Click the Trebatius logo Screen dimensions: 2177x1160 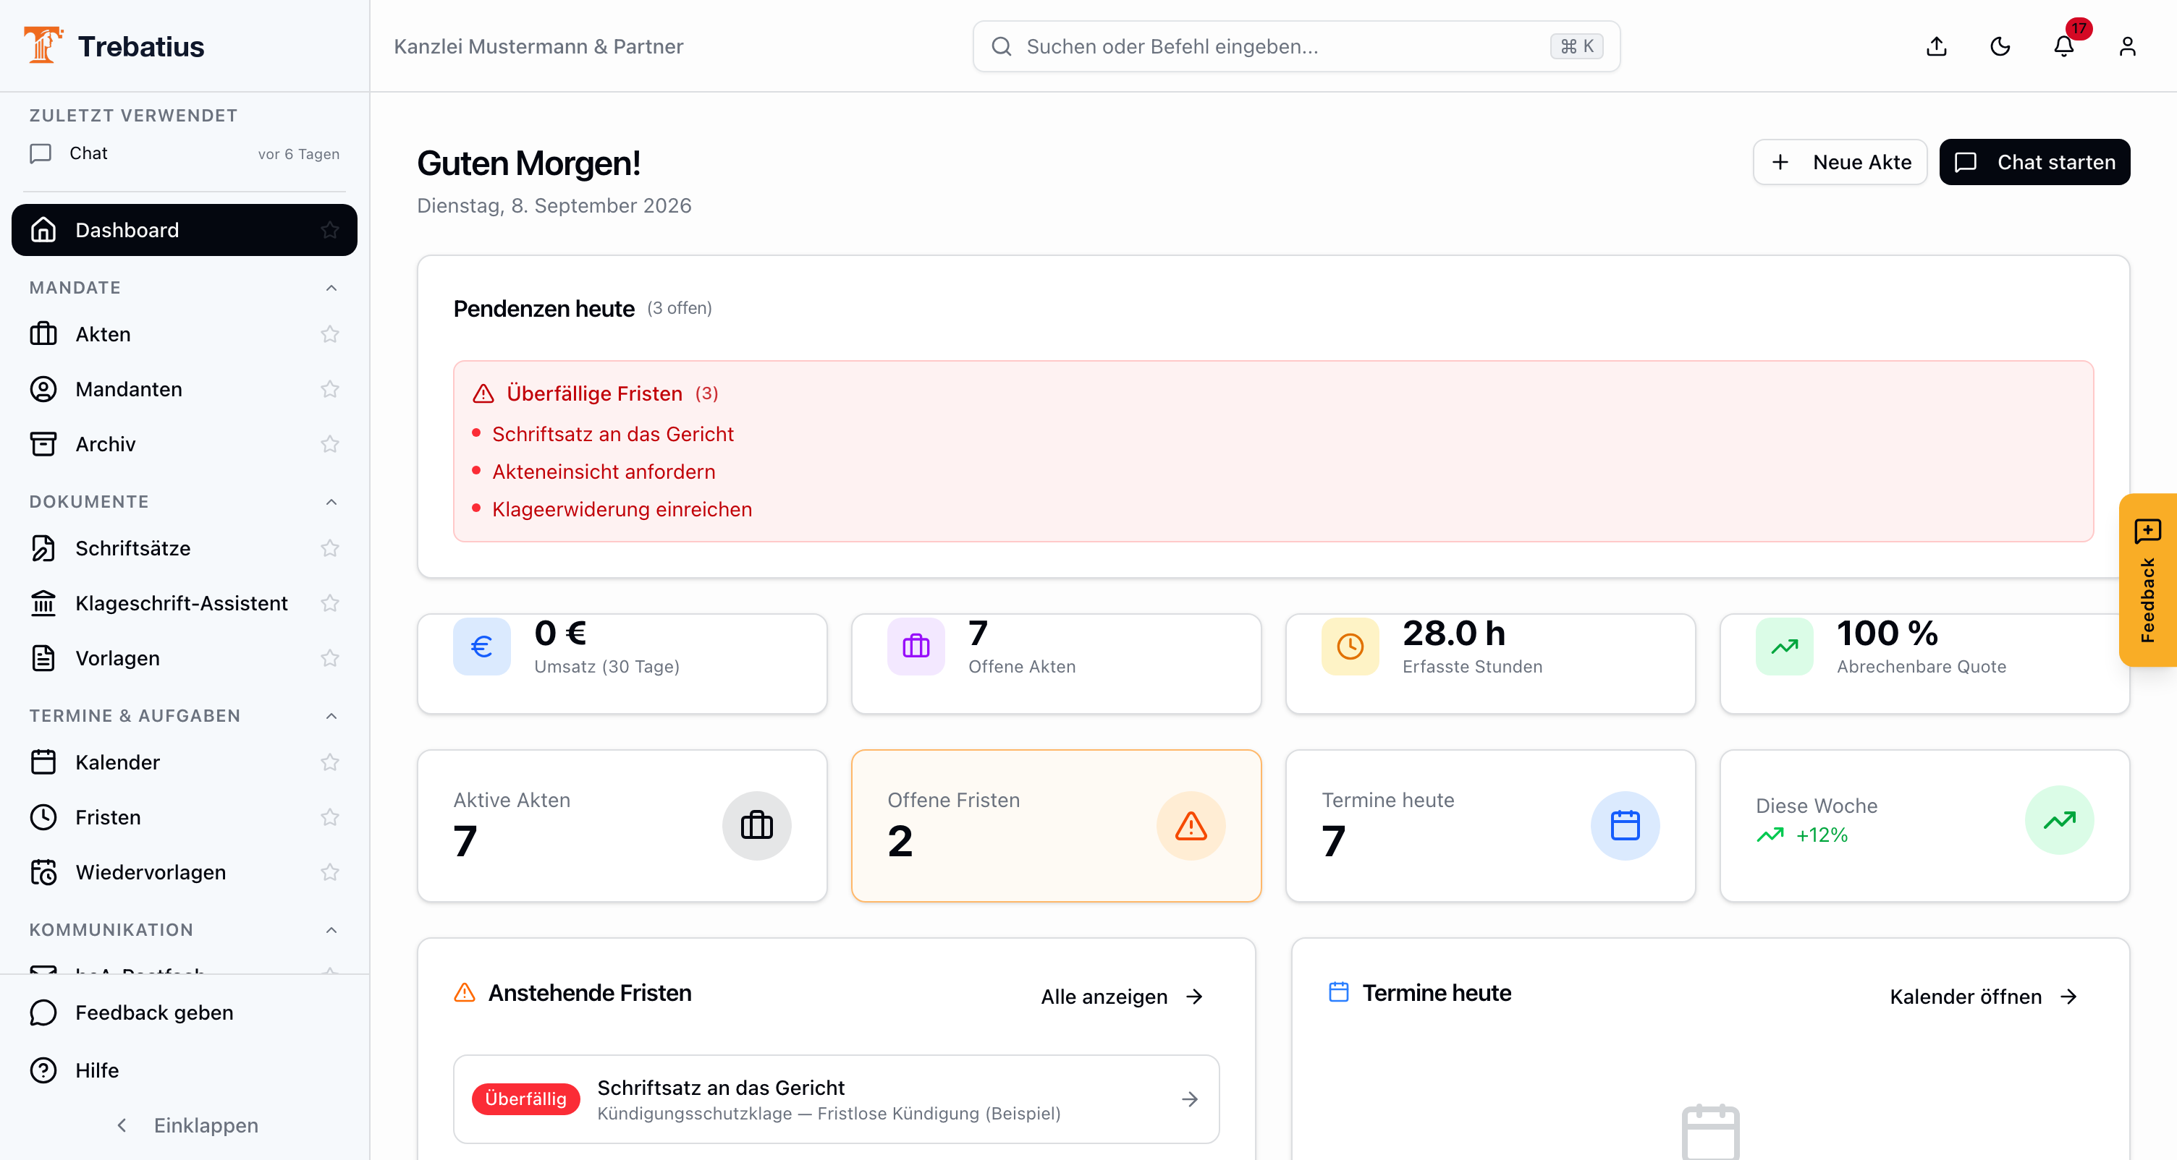(114, 46)
